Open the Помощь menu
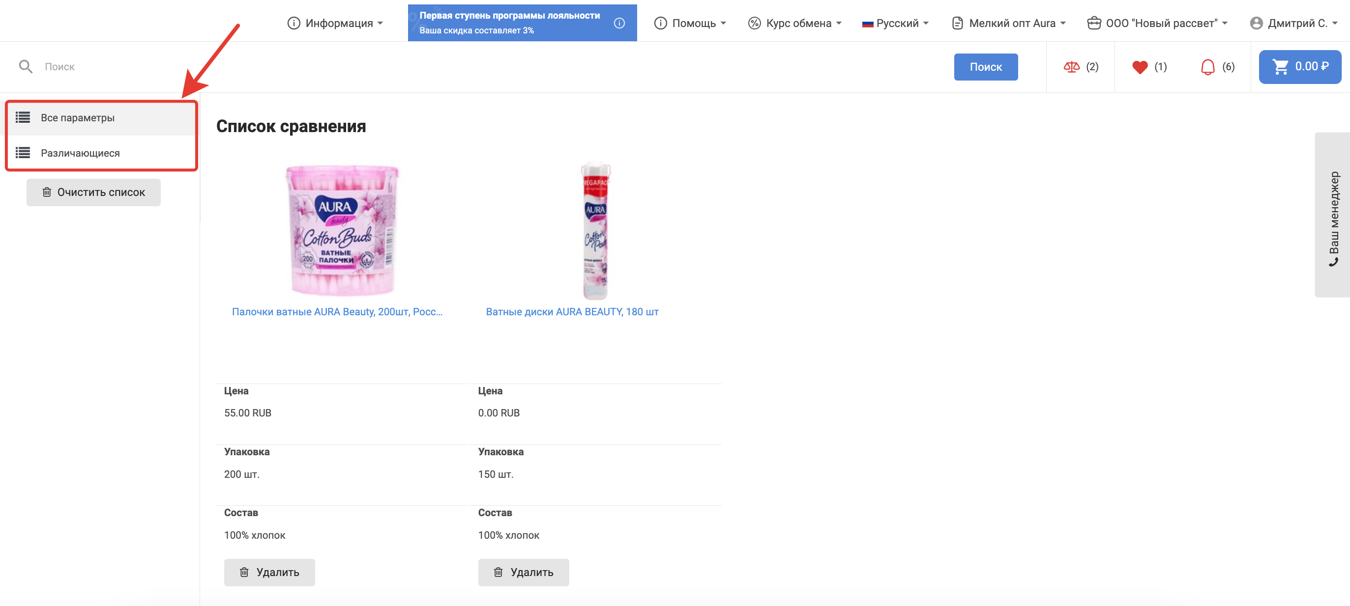This screenshot has width=1350, height=606. point(690,23)
